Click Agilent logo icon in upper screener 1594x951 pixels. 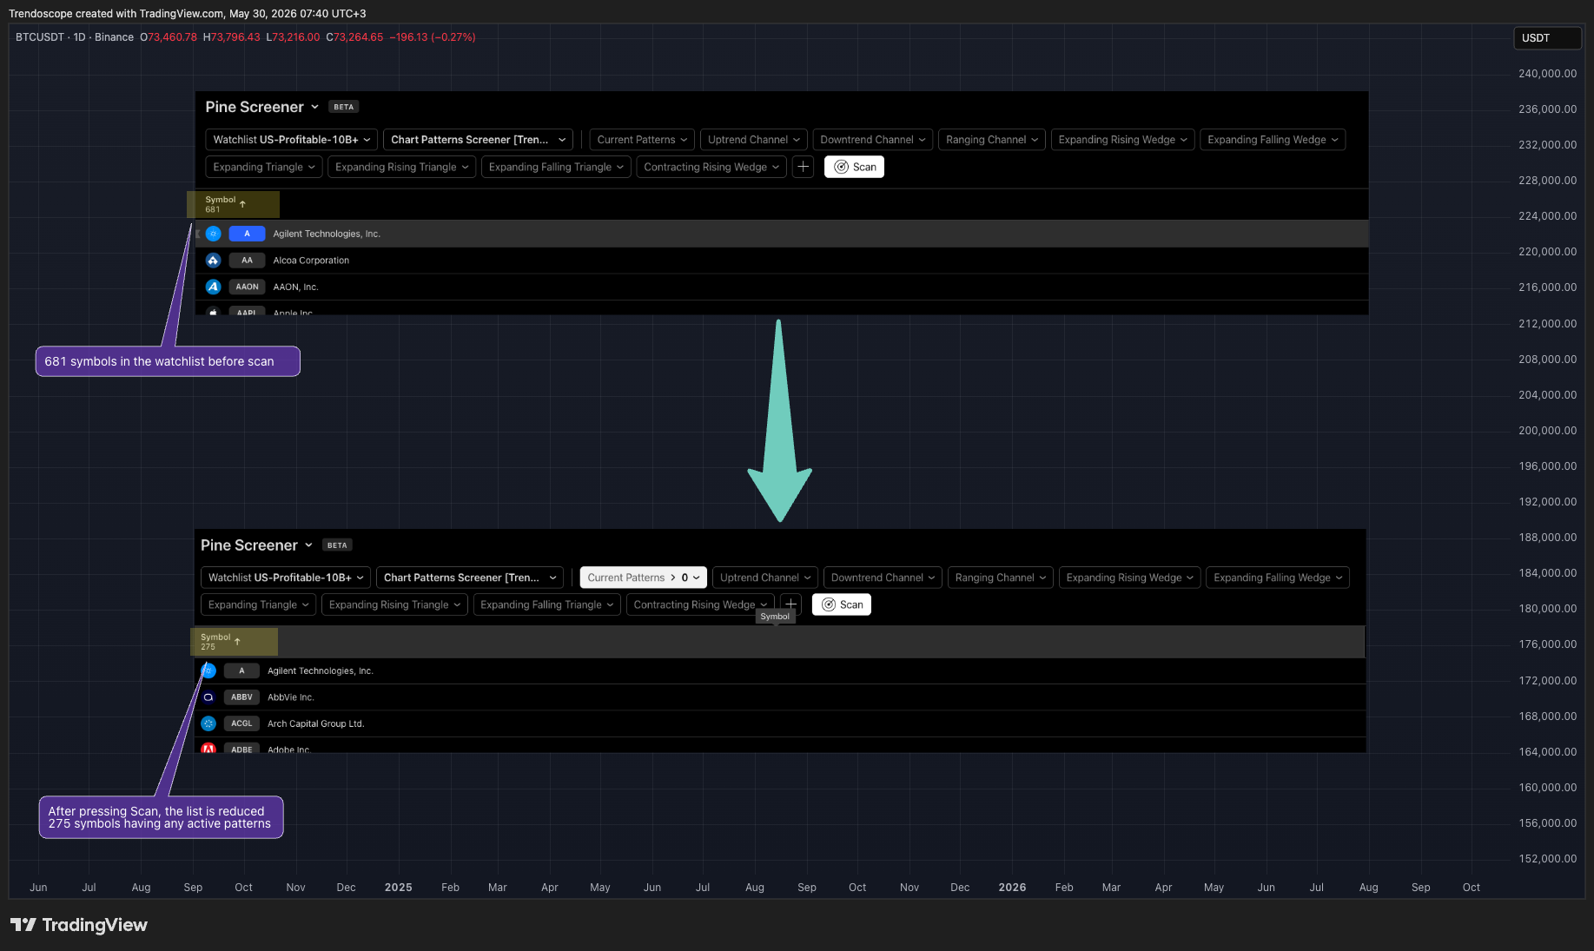213,234
